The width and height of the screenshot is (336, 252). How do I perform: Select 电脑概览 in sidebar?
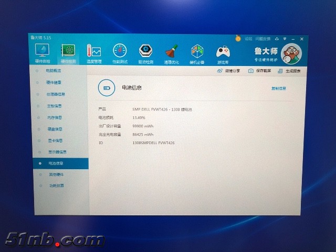tap(54, 71)
